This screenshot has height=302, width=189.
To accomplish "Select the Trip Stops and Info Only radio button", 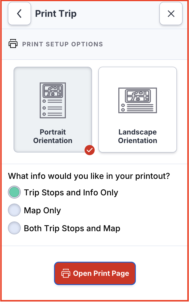I will [14, 193].
